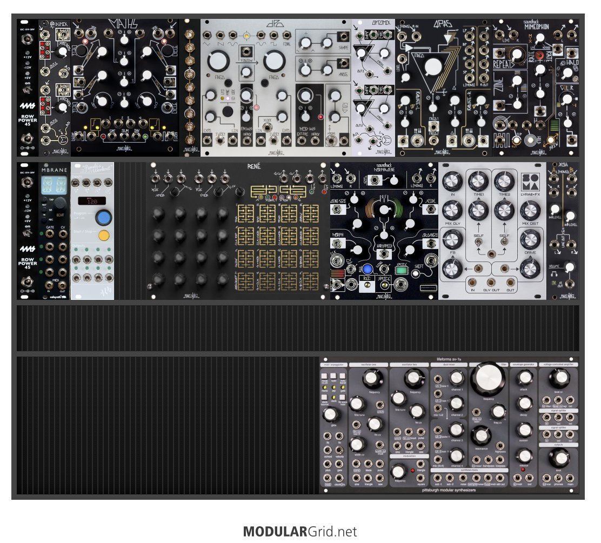Screen dimensions: 601x543
Task: Click the lifeforms sv-1b title
Action: pos(449,359)
